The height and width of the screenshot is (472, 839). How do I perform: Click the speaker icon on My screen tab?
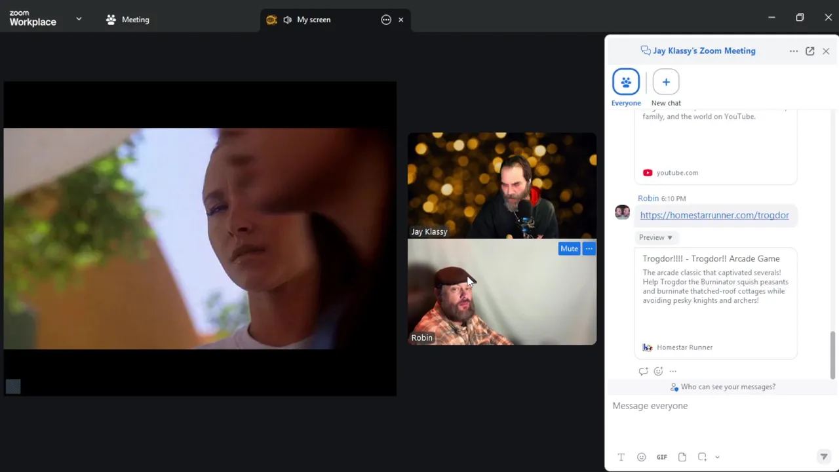coord(287,20)
